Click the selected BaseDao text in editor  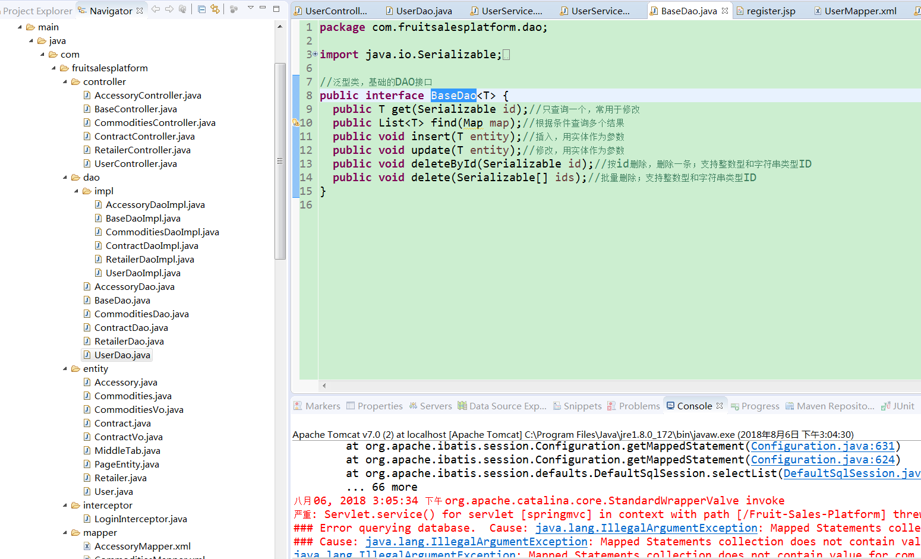pyautogui.click(x=453, y=96)
